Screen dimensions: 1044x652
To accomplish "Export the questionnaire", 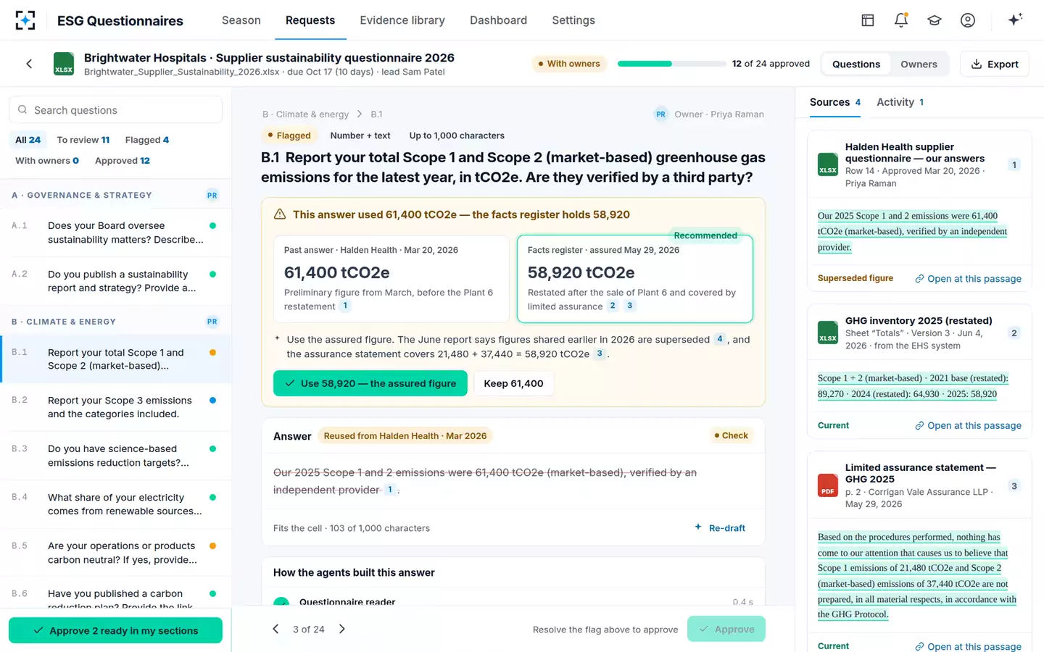I will pos(995,64).
